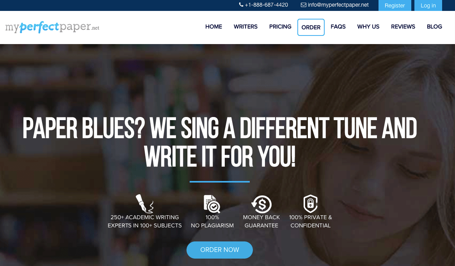The width and height of the screenshot is (455, 266).
Task: Call the +1-888-687-4420 phone link
Action: (x=266, y=5)
